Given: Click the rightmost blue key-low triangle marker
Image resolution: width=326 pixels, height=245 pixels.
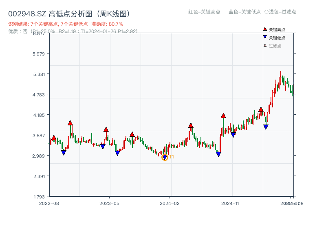Looking at the screenshot, I should [266, 127].
